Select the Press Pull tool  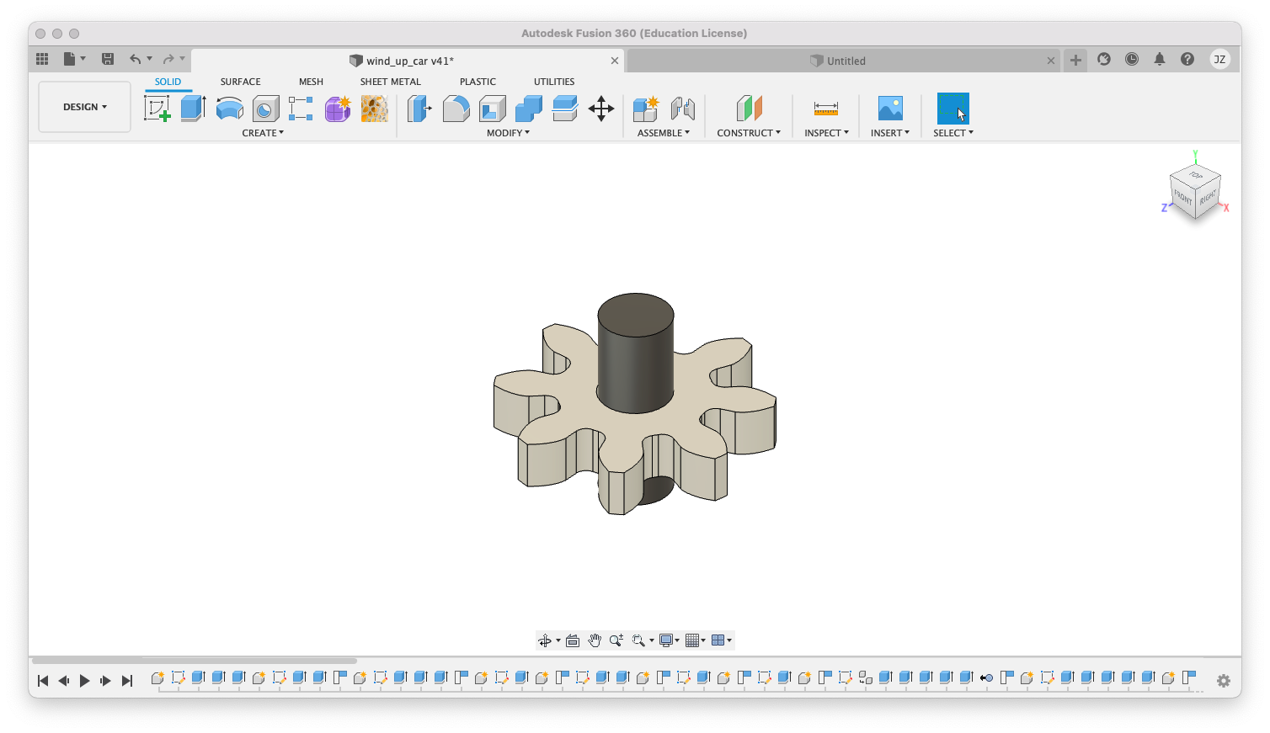click(419, 109)
